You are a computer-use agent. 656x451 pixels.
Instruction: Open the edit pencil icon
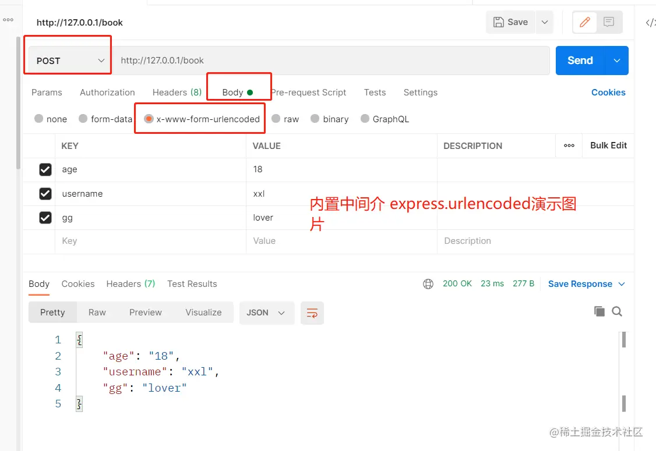584,22
